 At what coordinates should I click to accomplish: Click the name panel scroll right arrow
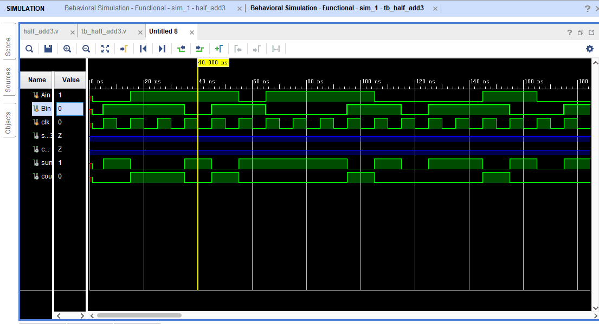click(x=82, y=315)
